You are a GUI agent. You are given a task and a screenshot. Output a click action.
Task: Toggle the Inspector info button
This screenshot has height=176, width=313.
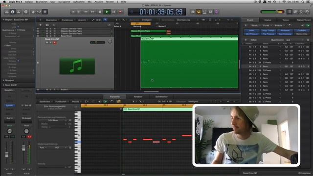point(13,12)
